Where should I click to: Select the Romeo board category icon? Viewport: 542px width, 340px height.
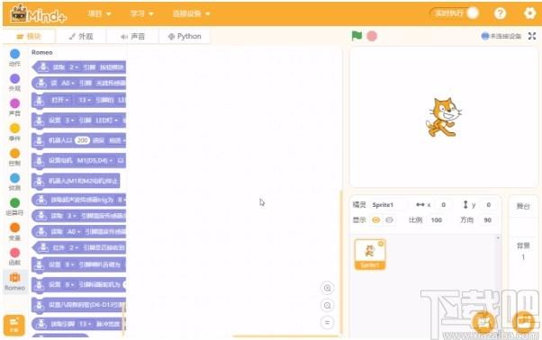click(14, 281)
